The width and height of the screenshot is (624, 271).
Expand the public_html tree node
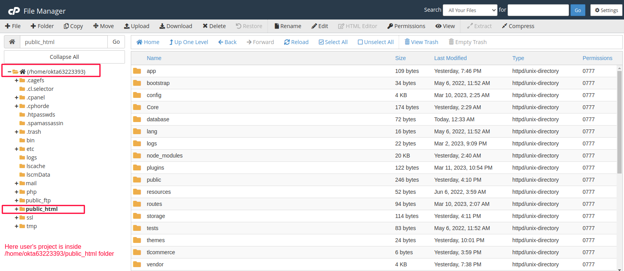pyautogui.click(x=16, y=209)
